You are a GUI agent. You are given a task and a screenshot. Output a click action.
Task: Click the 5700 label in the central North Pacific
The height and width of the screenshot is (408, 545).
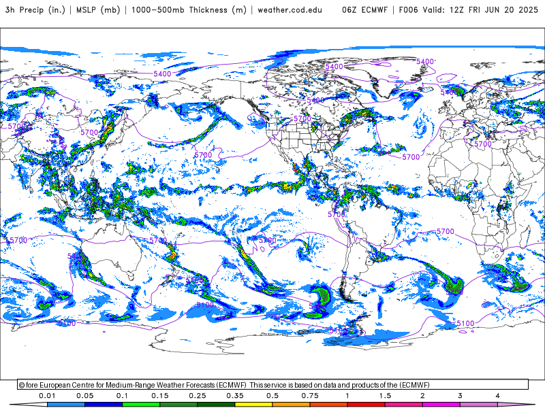click(203, 155)
